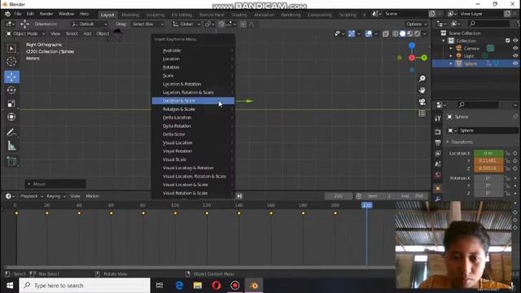Select the Measure tool

(x=11, y=146)
